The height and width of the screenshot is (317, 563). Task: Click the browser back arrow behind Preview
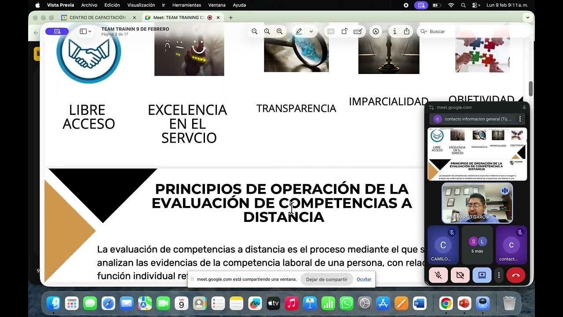click(x=36, y=33)
